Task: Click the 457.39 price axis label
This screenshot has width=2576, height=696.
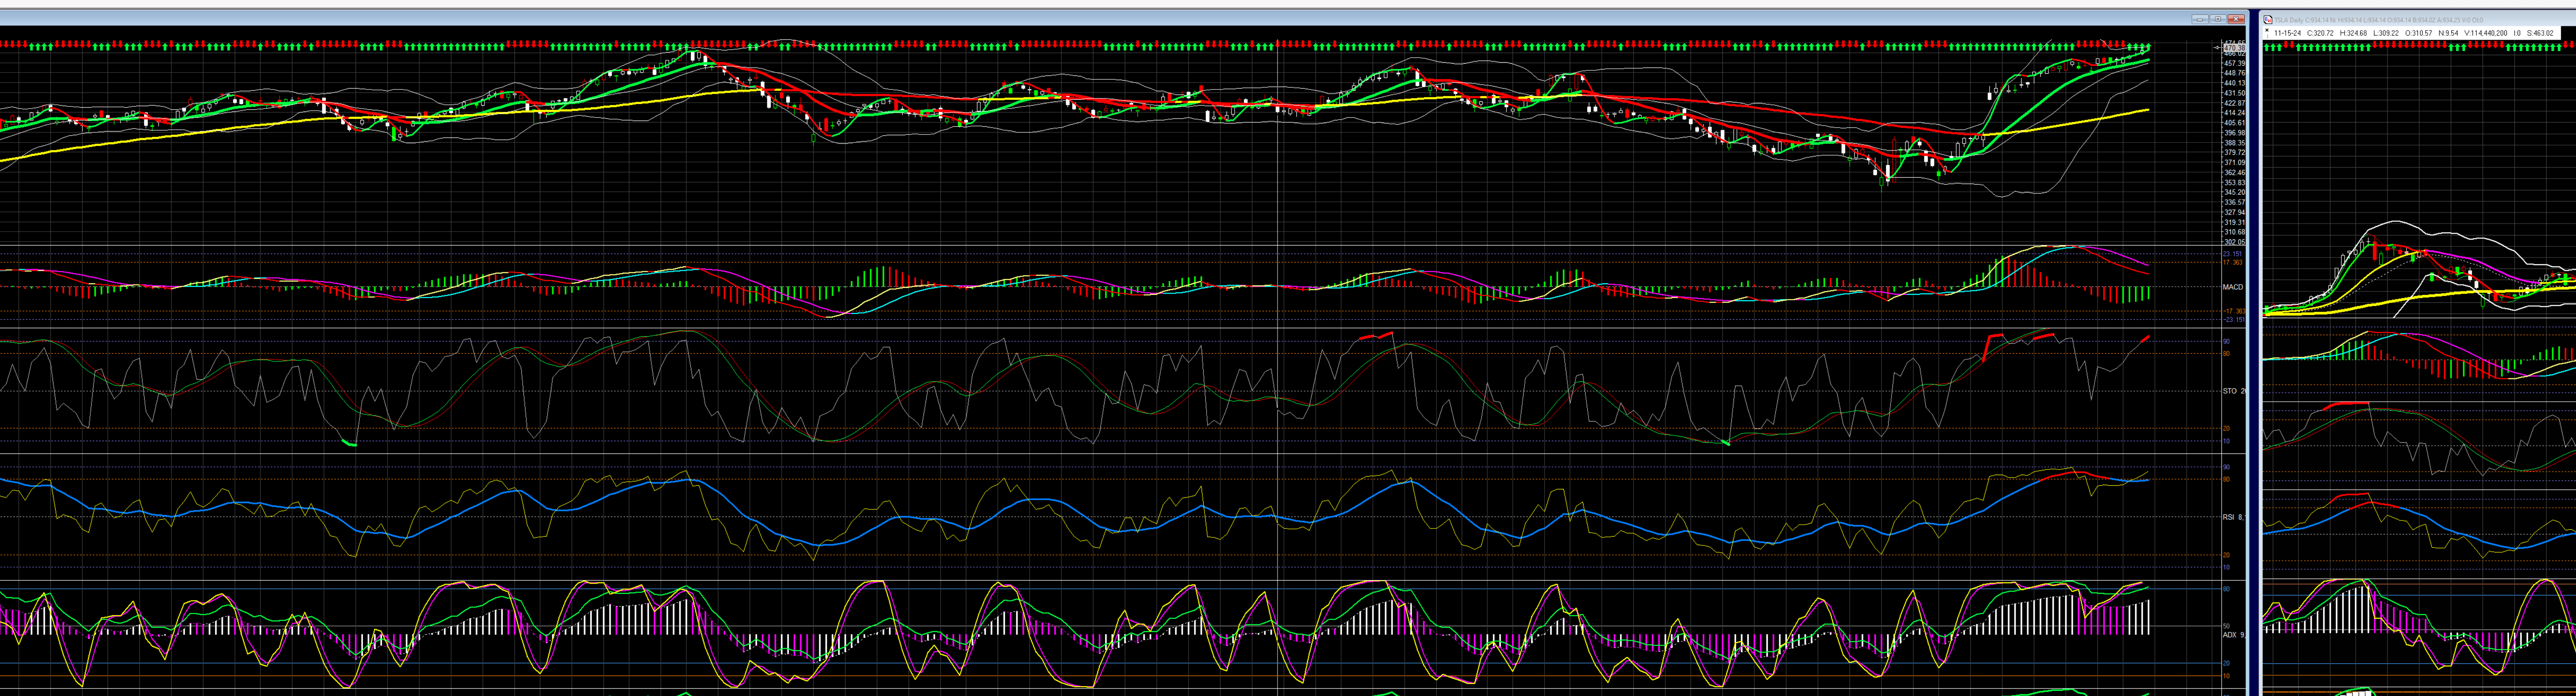Action: coord(2235,63)
